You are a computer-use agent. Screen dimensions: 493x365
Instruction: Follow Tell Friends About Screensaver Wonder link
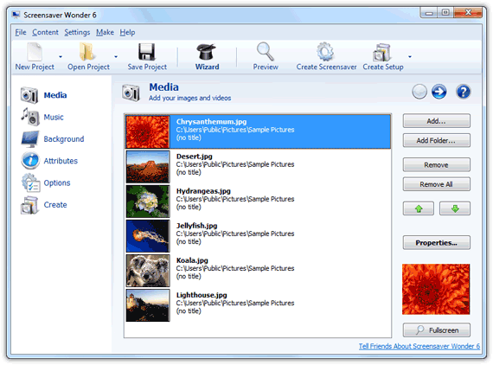click(419, 346)
